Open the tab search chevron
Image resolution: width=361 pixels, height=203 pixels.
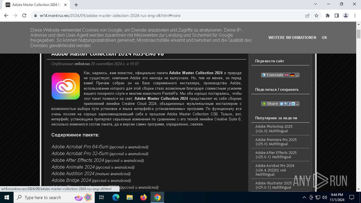coord(316,4)
